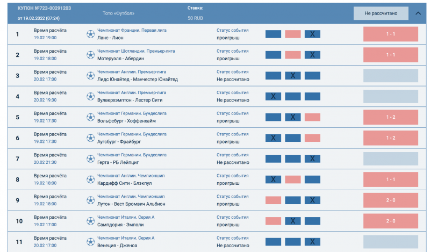Click the football icon beside Мотеруэлл - Абердин
Screen dimensions: 430x252
click(90, 55)
